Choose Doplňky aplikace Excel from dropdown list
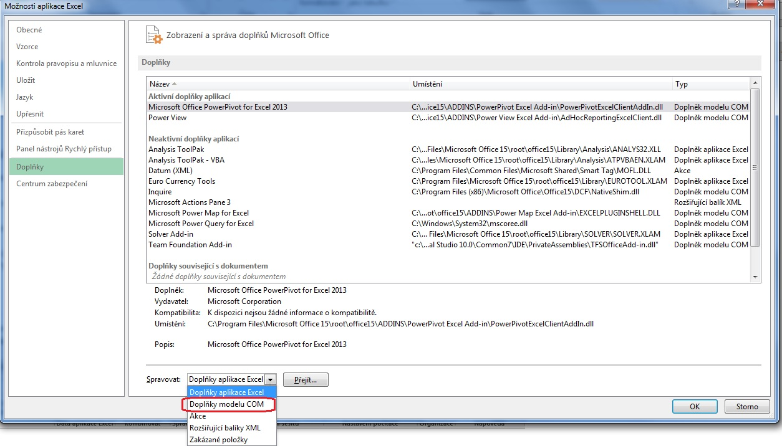The width and height of the screenshot is (782, 446). coord(231,392)
